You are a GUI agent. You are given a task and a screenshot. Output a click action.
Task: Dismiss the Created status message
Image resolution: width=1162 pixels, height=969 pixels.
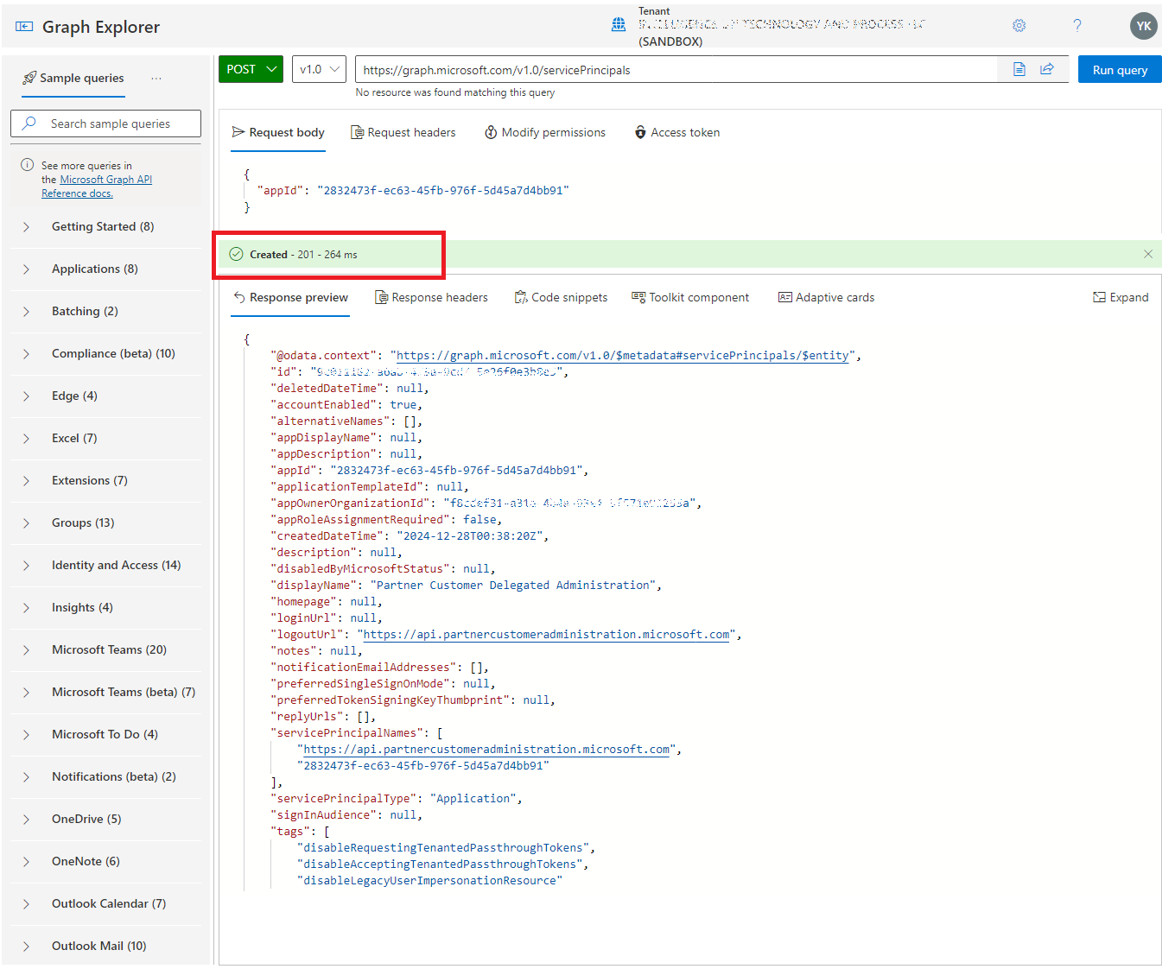coord(1148,254)
